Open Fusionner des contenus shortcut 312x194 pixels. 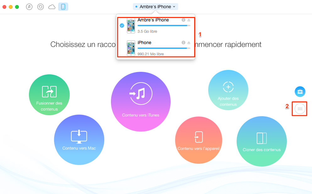[49, 95]
